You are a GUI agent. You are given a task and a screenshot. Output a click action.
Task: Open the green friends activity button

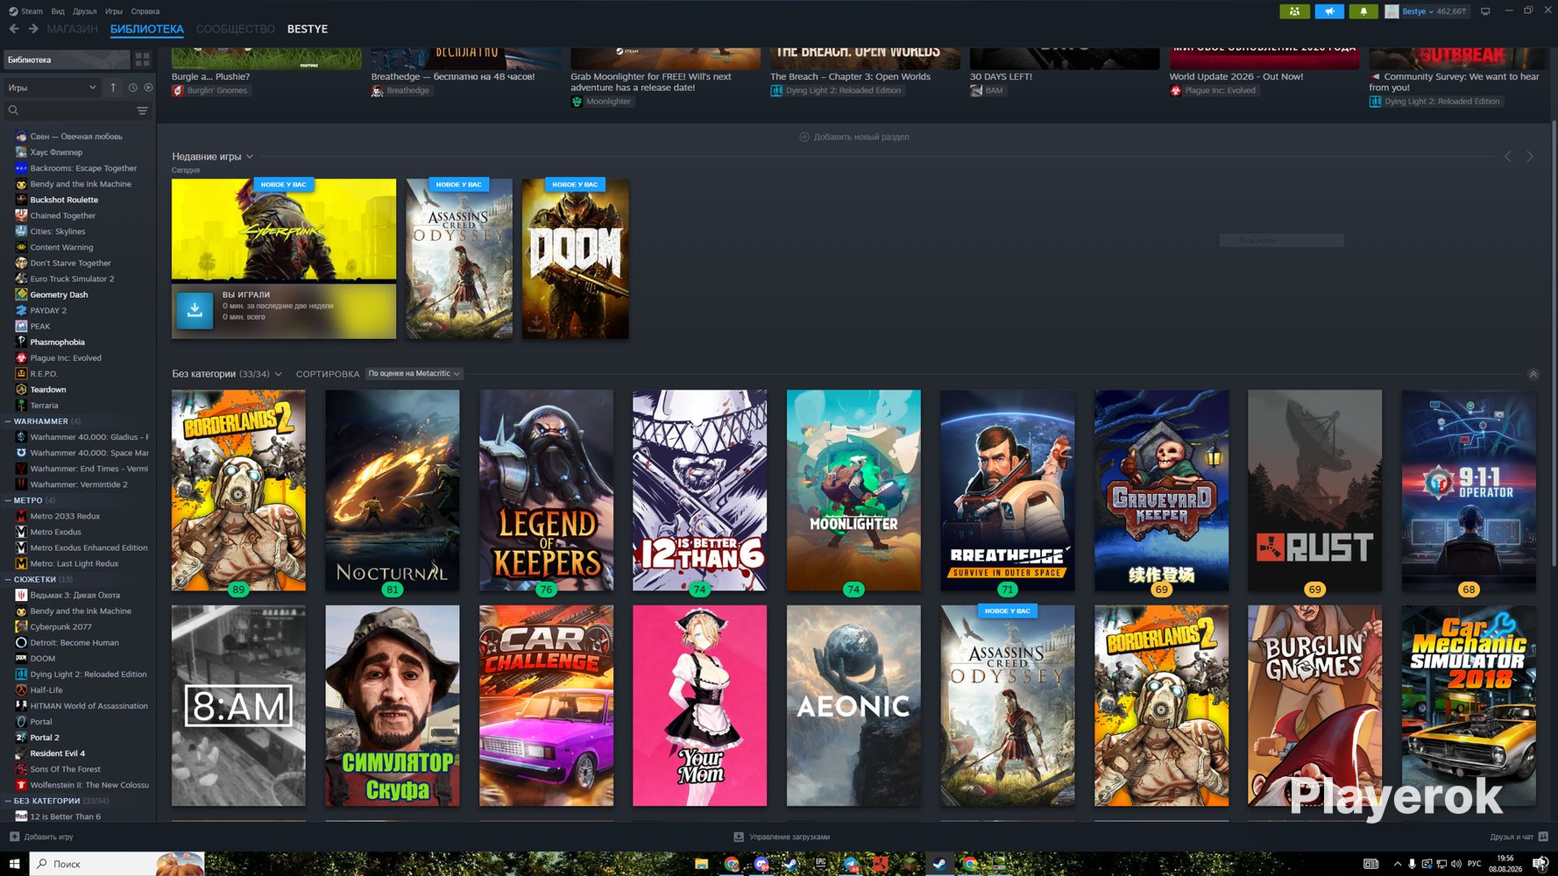point(1294,11)
